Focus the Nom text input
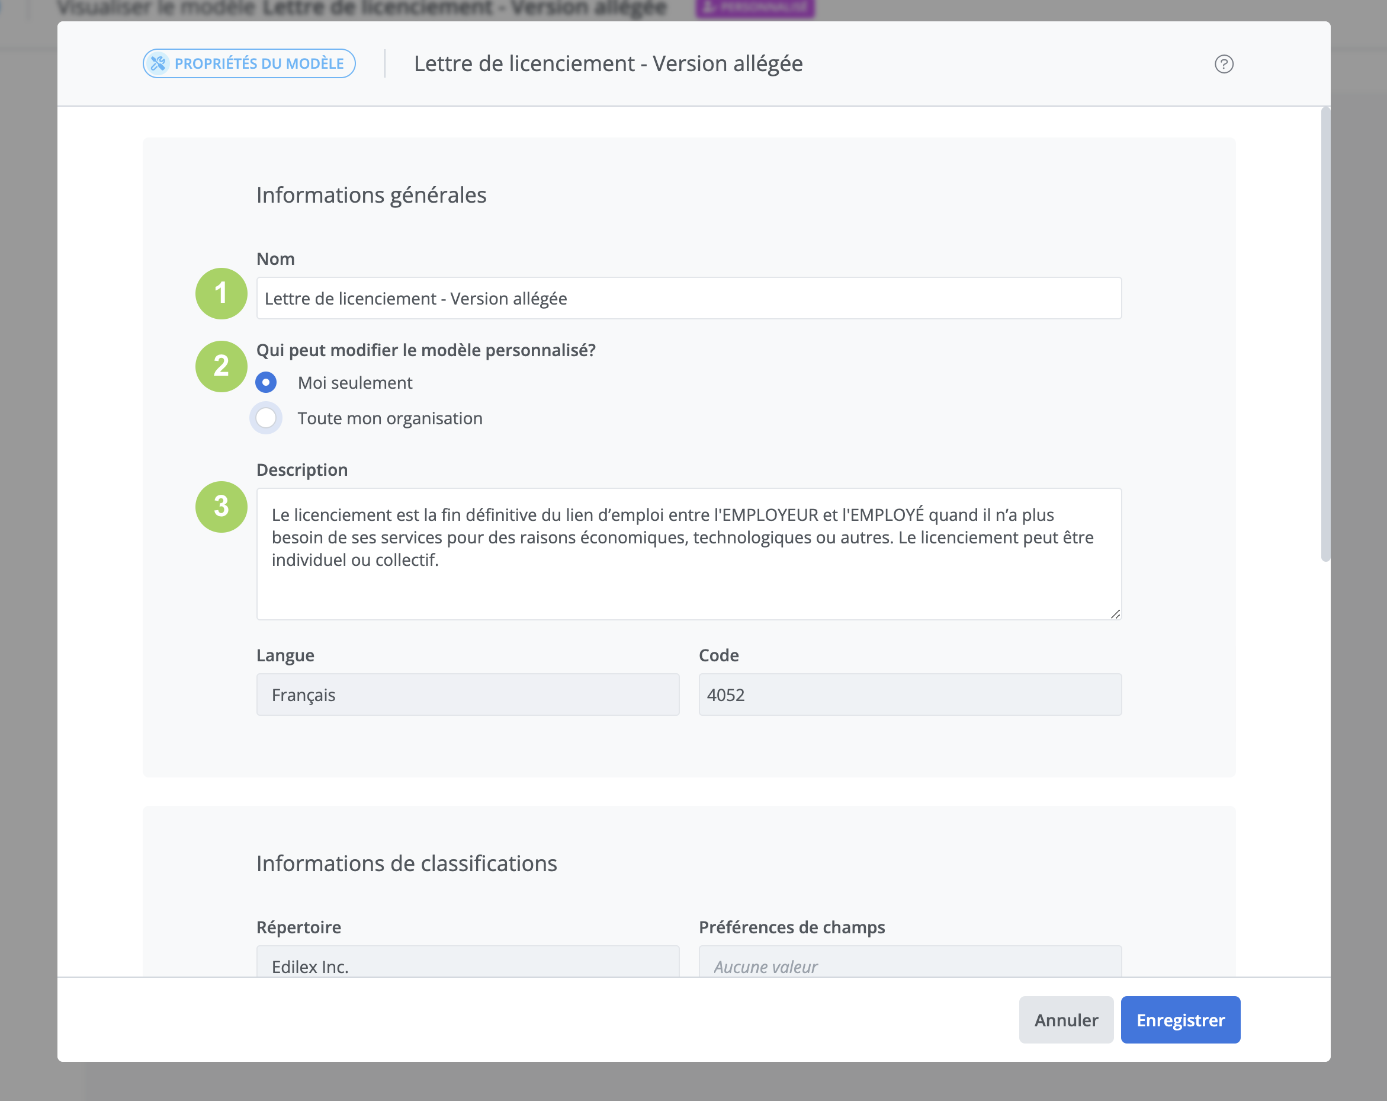 [688, 298]
